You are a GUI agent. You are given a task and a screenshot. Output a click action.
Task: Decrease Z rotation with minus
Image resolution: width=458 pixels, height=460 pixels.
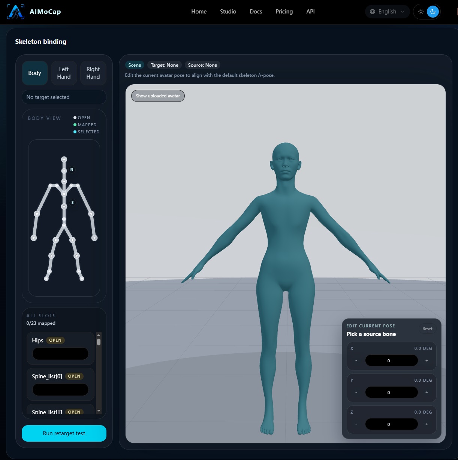click(356, 424)
